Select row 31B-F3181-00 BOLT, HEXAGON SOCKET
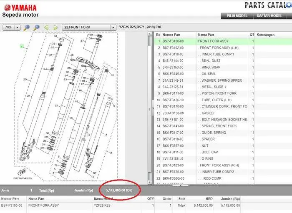 coord(223,120)
